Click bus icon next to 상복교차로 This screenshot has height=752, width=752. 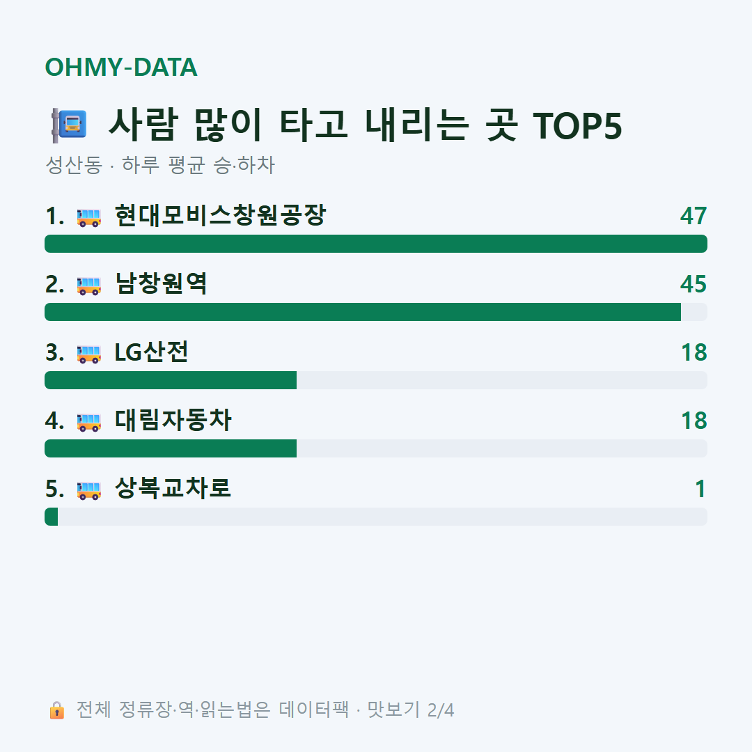point(89,489)
